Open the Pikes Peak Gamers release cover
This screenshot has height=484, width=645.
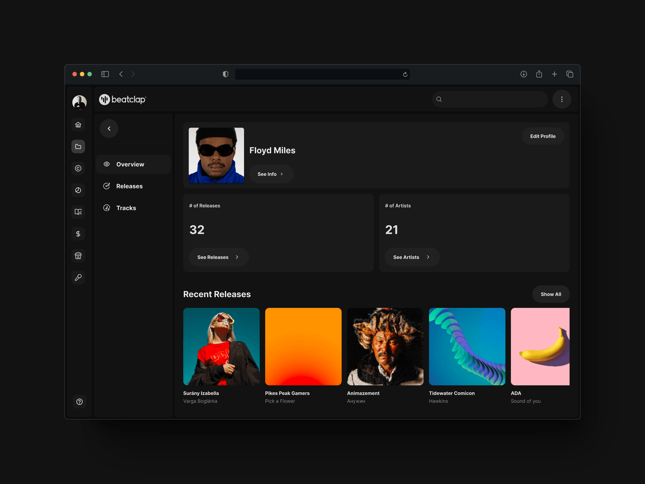[x=303, y=346]
